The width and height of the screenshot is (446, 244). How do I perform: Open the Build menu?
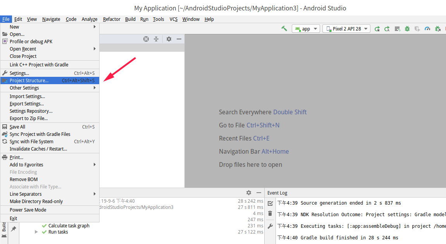point(130,19)
